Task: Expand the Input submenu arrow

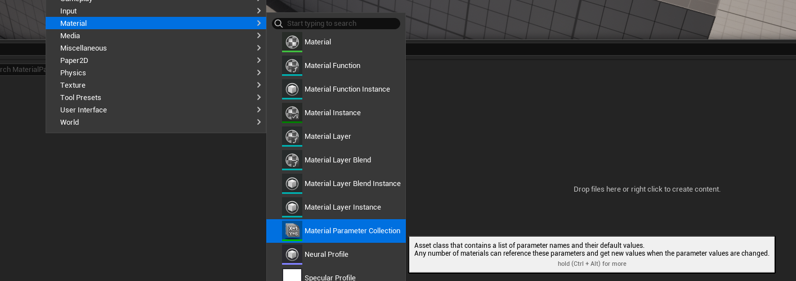Action: point(259,11)
